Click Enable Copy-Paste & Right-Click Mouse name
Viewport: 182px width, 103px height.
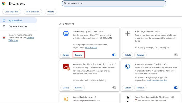tap(152, 97)
